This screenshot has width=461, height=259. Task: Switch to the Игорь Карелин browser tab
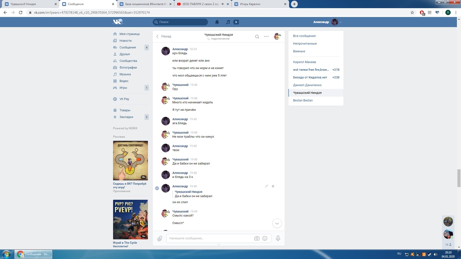click(260, 4)
